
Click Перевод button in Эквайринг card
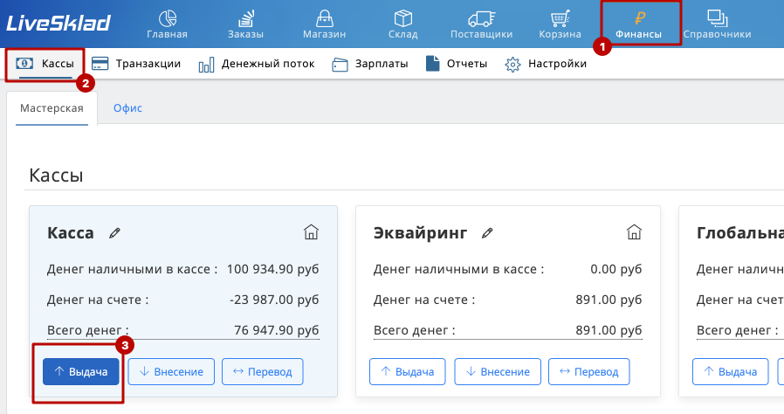pos(589,371)
